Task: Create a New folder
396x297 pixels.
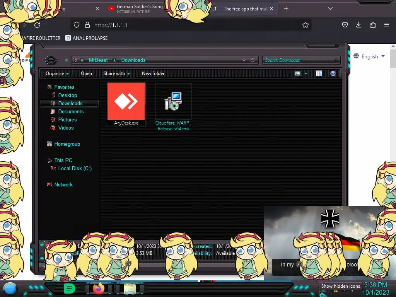Action: [x=153, y=73]
